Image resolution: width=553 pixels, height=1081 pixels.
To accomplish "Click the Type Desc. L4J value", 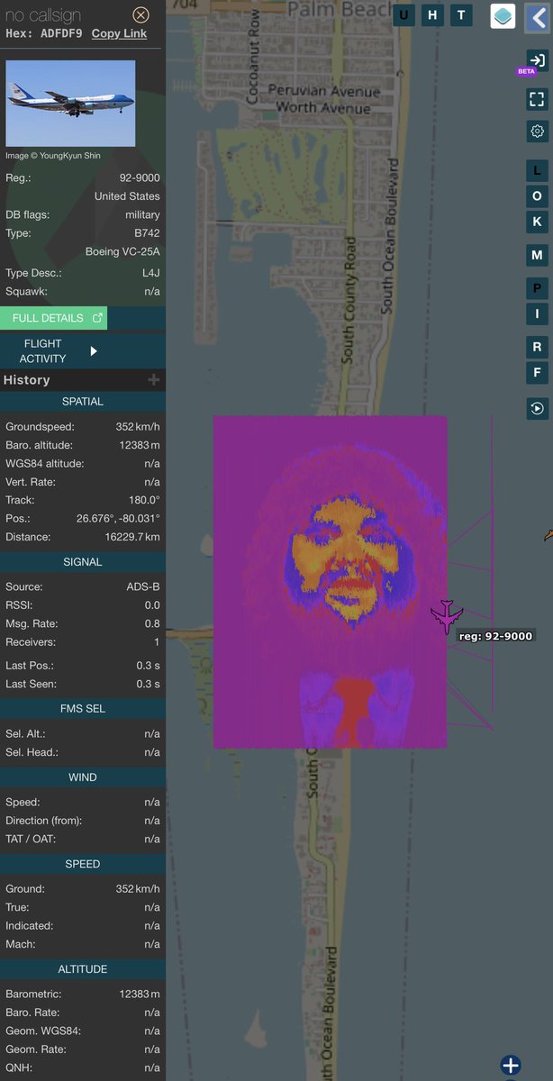I will [150, 273].
